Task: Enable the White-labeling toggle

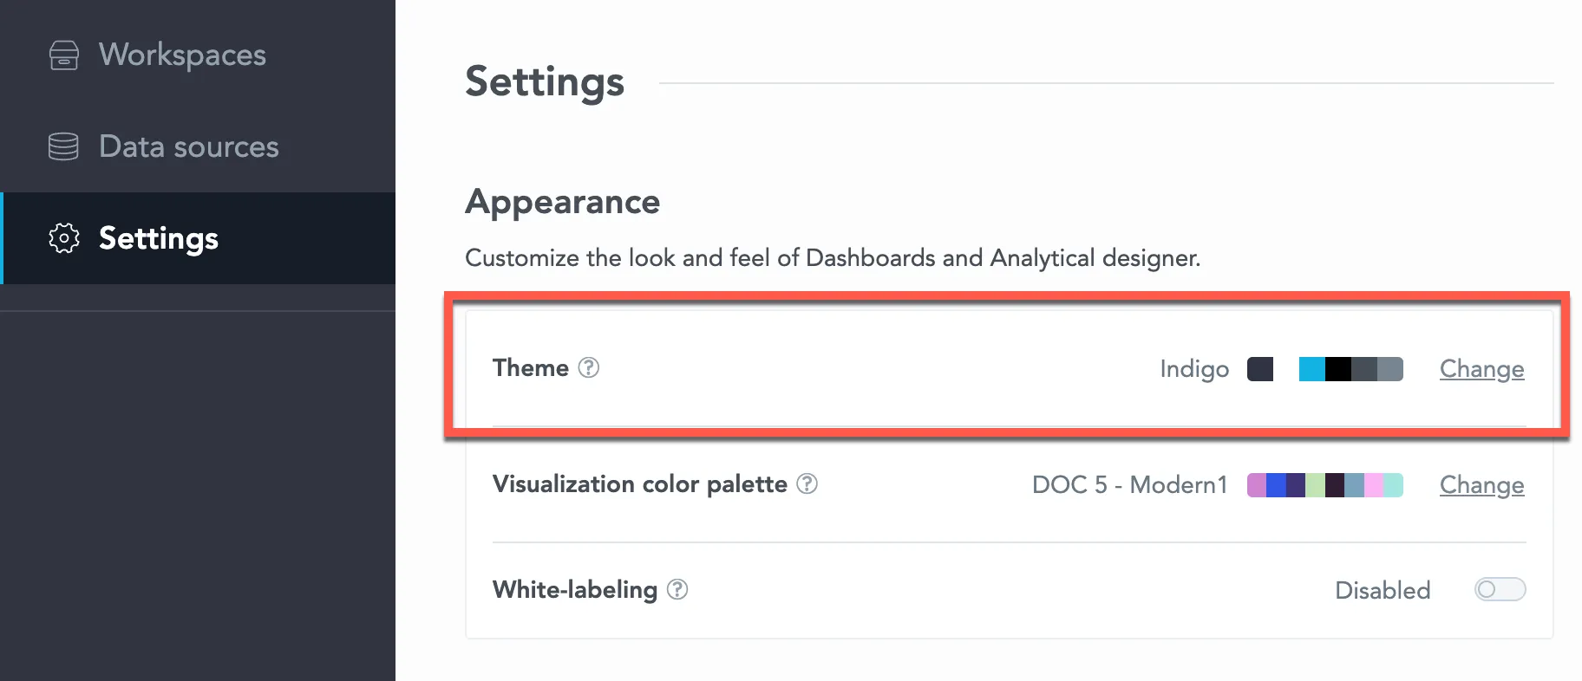Action: click(x=1500, y=589)
